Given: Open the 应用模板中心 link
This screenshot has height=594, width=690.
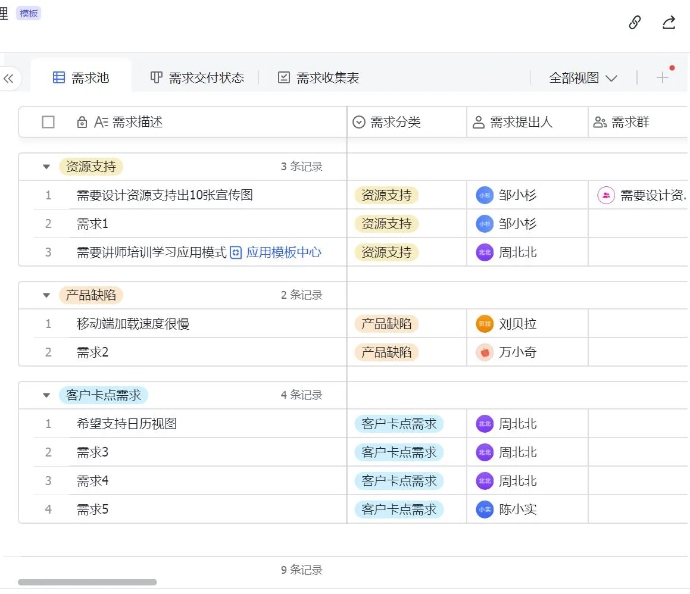Looking at the screenshot, I should click(283, 252).
